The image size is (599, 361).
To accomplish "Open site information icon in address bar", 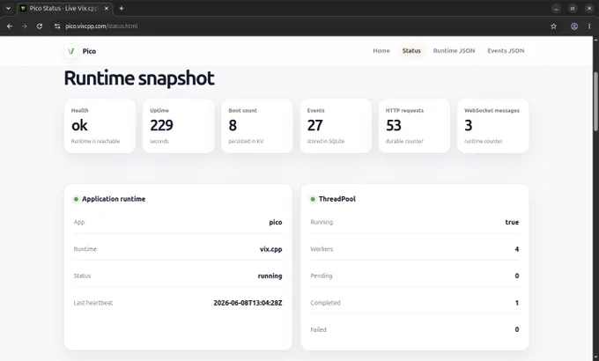I will 57,26.
